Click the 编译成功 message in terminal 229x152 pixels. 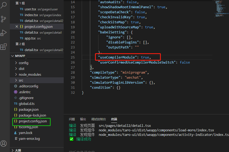click(84, 139)
